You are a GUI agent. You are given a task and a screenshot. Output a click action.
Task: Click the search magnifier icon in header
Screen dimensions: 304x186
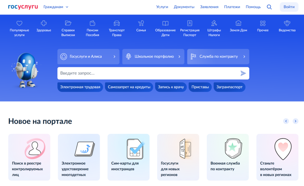click(x=269, y=7)
